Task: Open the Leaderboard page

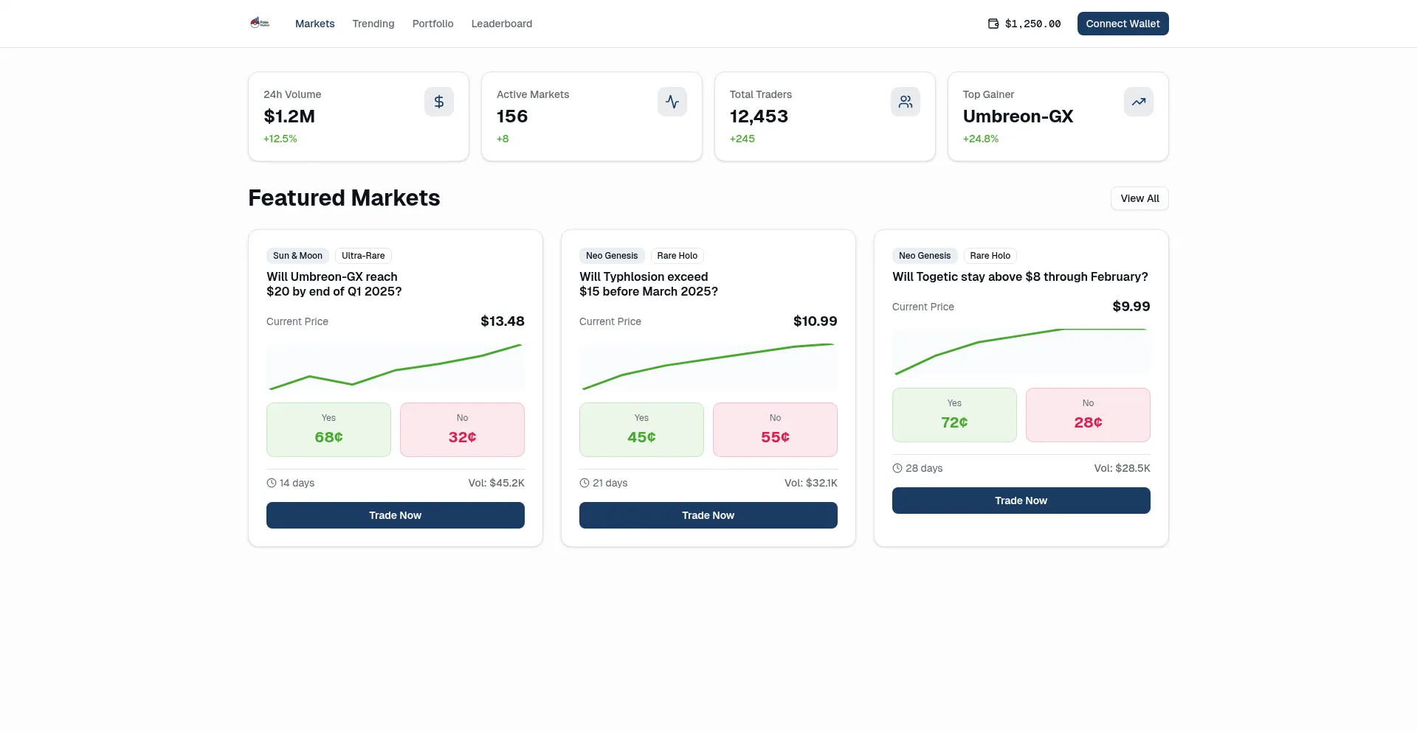Action: tap(501, 24)
